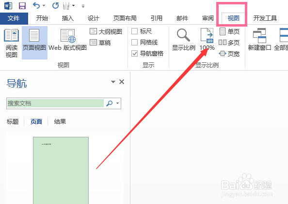Switch to the 引用 tab
Screen dimensions: 288x204
[x=157, y=18]
